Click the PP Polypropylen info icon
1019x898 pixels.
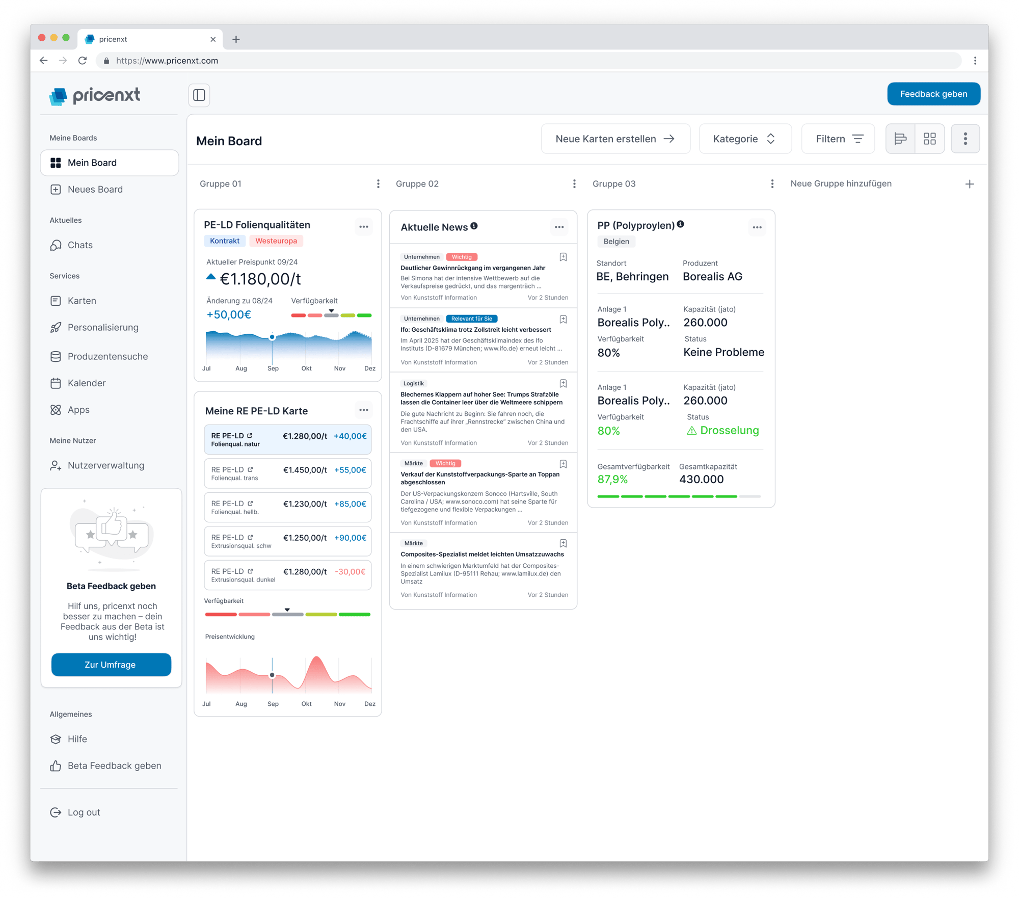point(680,224)
